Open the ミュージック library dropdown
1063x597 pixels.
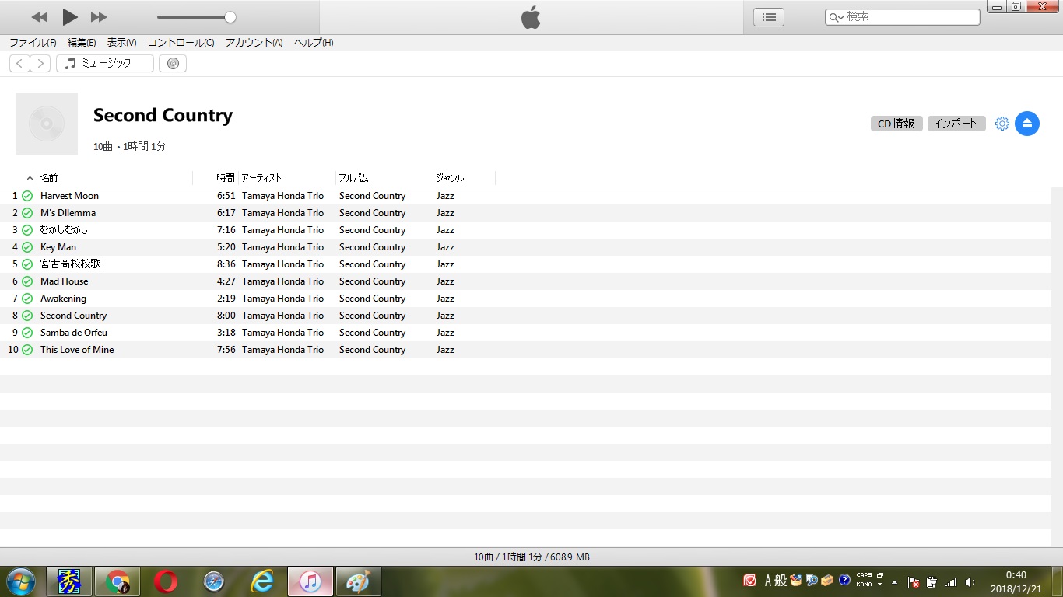coord(104,64)
